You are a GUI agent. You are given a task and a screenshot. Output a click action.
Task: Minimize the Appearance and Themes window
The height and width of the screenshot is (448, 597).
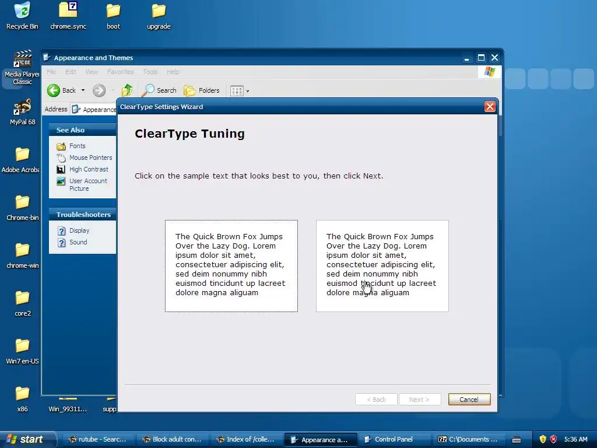[x=467, y=58]
